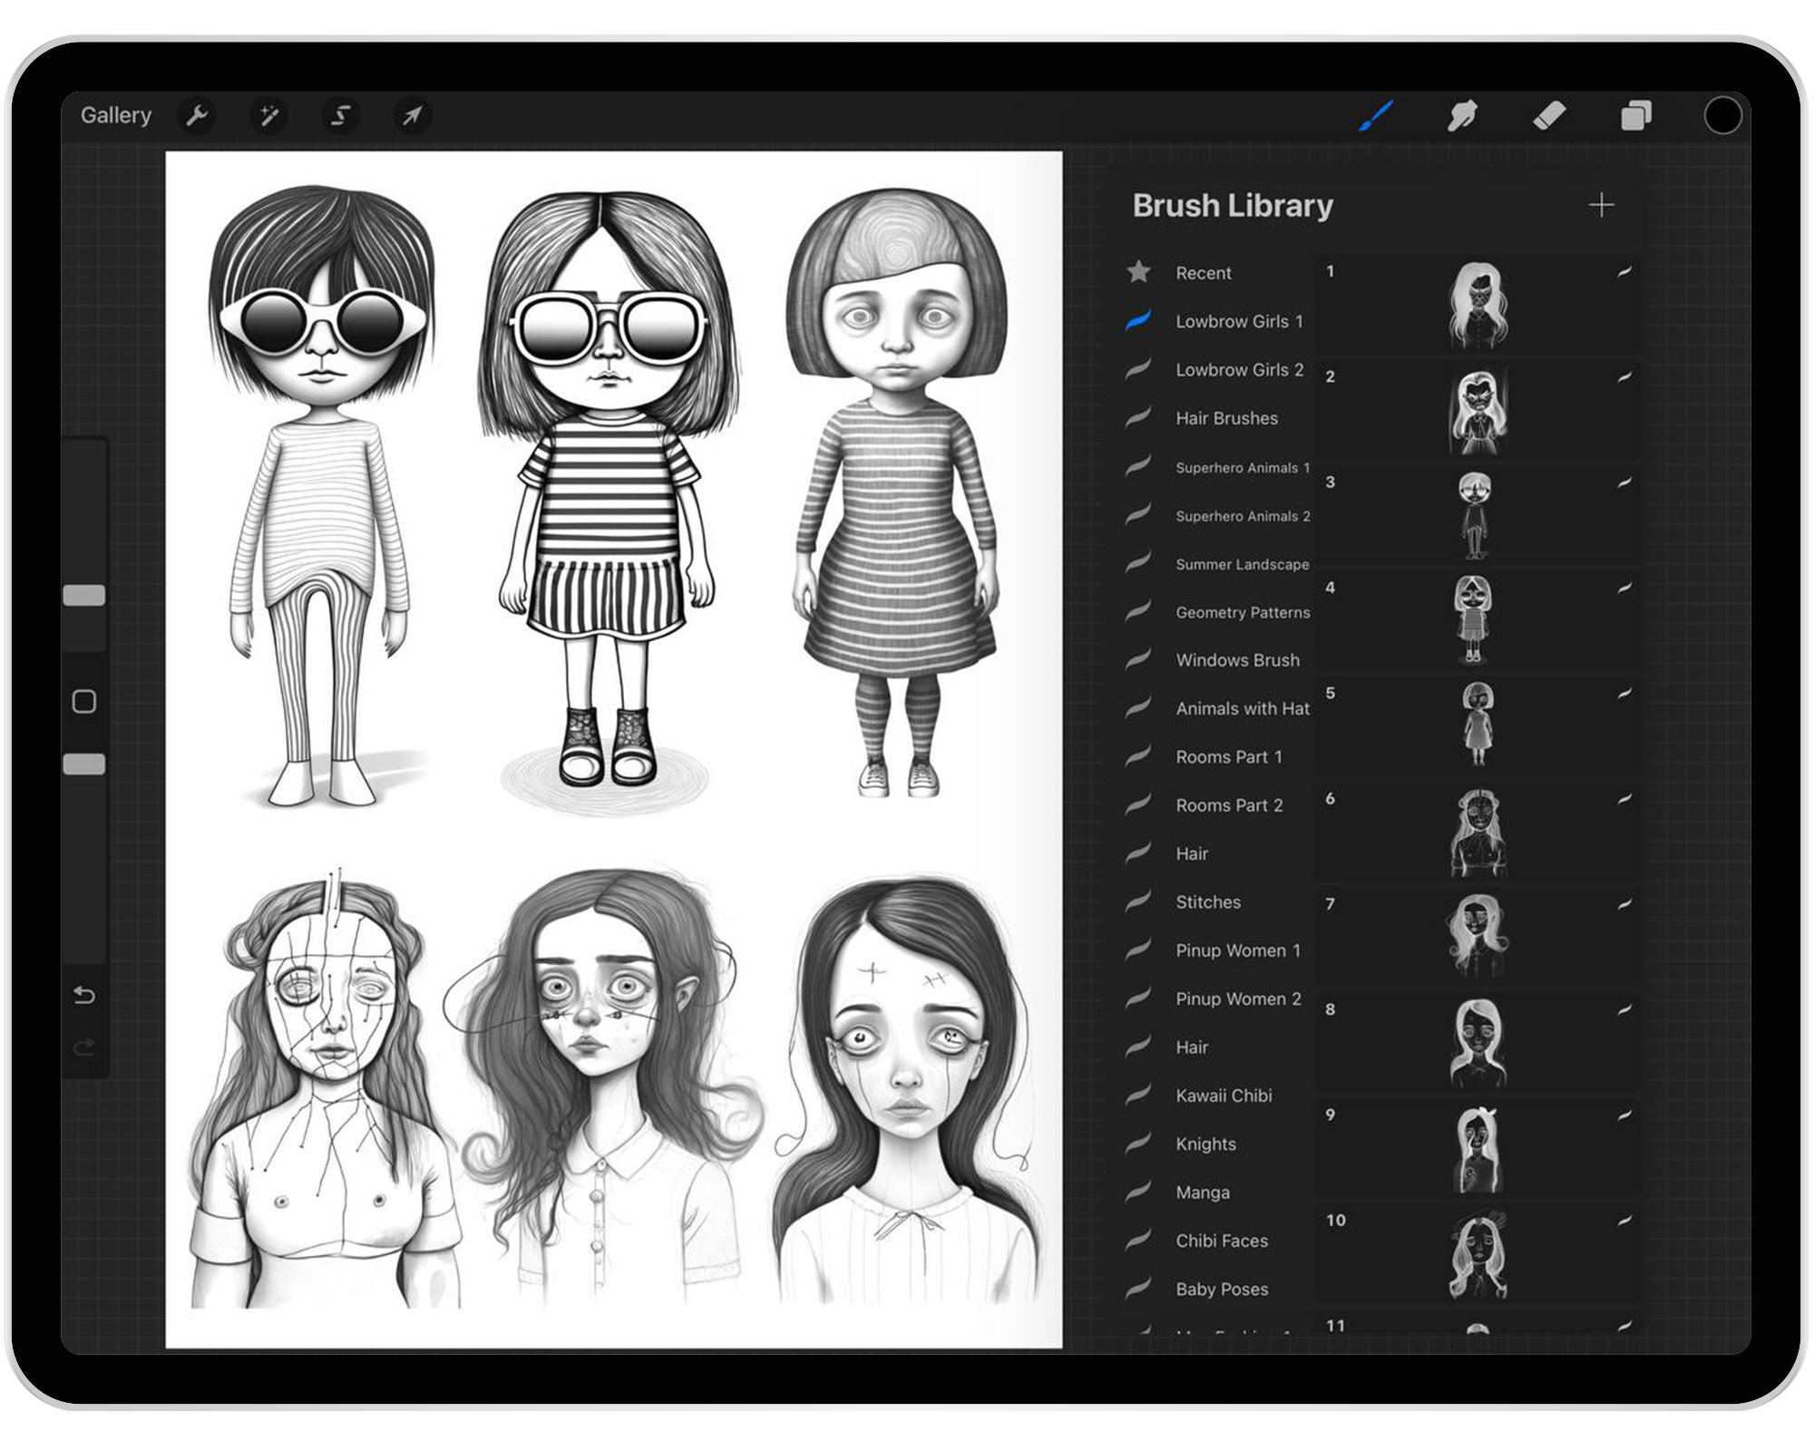Open the Hair Brushes set

click(1226, 418)
